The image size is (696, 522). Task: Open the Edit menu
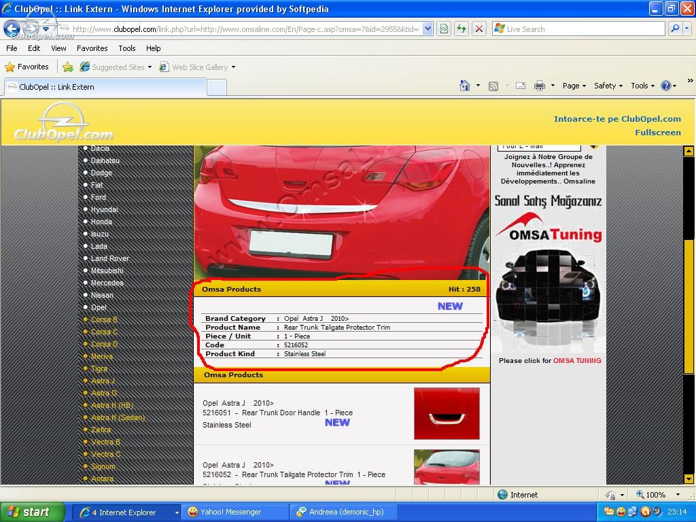(34, 48)
